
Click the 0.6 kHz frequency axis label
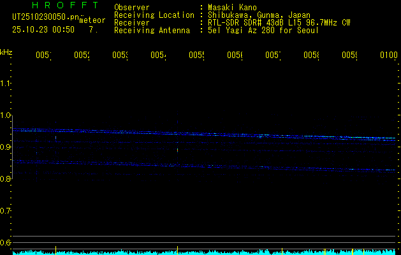[x=5, y=242]
